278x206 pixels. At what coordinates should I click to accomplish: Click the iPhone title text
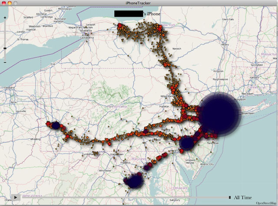pos(152,14)
